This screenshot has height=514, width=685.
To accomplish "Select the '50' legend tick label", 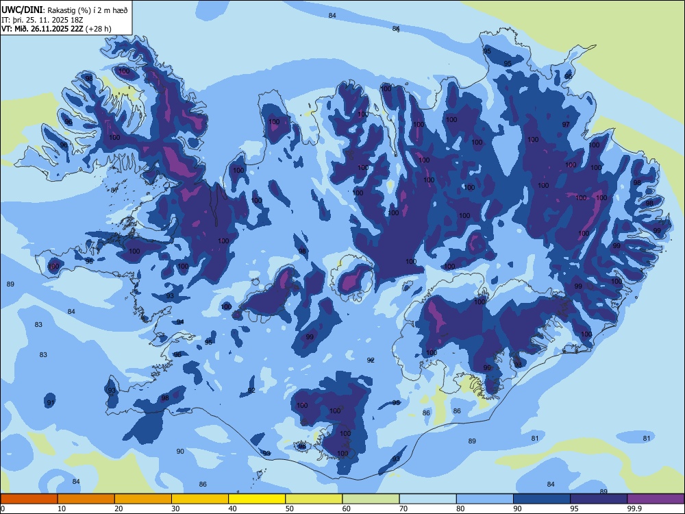I will click(290, 509).
